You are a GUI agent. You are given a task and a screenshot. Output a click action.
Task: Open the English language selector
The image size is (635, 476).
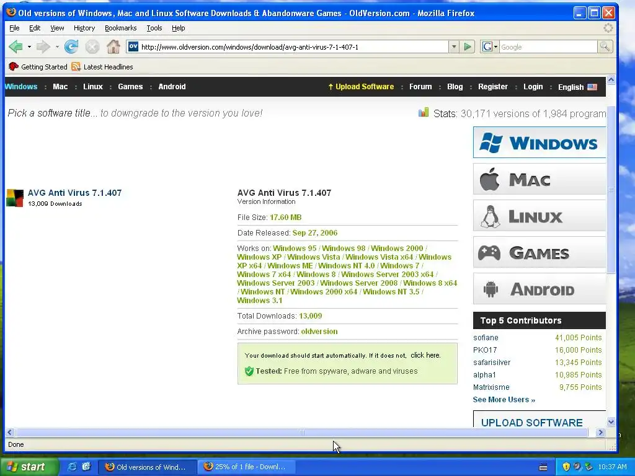coord(577,87)
